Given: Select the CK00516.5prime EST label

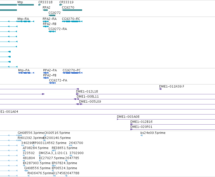Looking at the screenshot, I should 57,133.
